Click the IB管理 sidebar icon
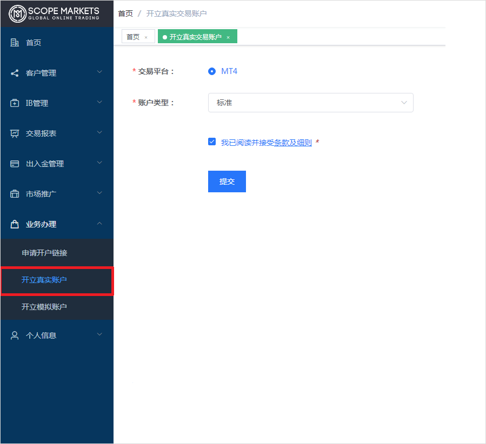This screenshot has height=444, width=486. tap(14, 102)
